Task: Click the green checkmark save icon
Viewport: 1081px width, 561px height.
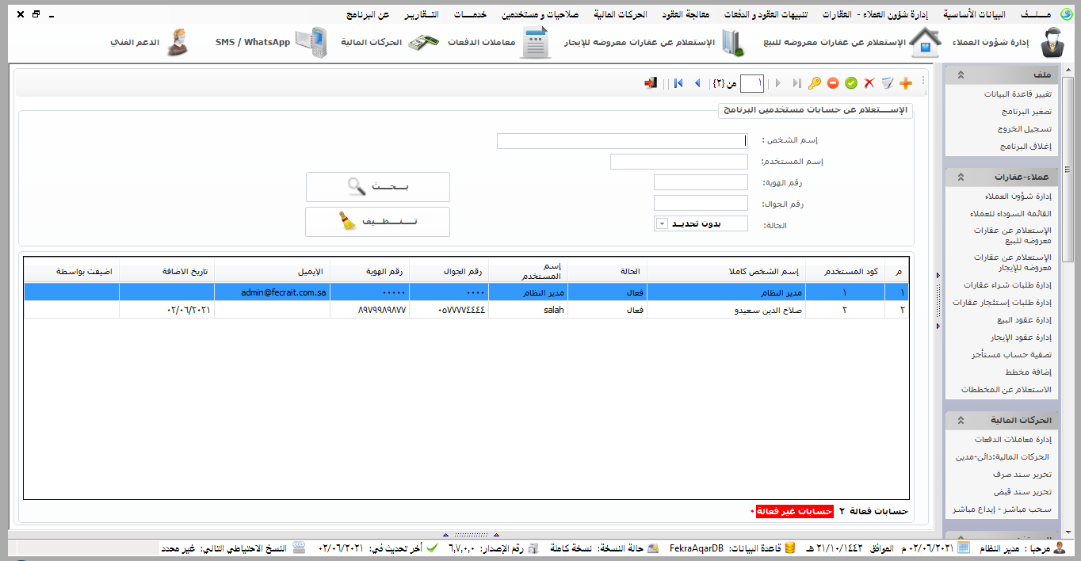Action: [851, 83]
